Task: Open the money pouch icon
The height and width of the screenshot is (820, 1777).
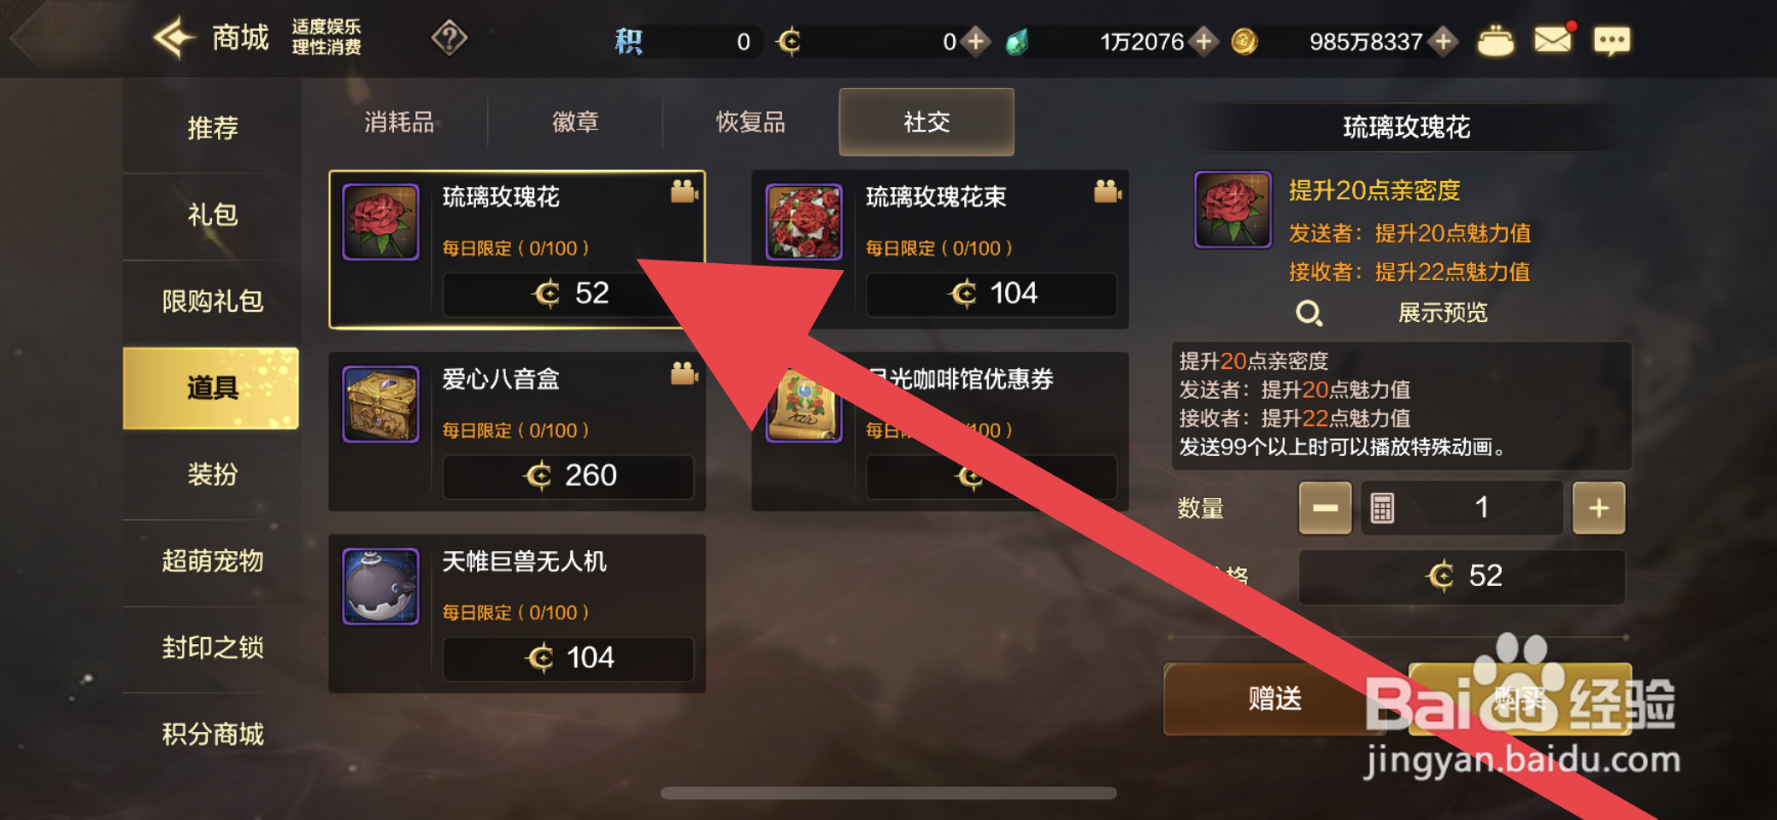Action: pos(1496,41)
